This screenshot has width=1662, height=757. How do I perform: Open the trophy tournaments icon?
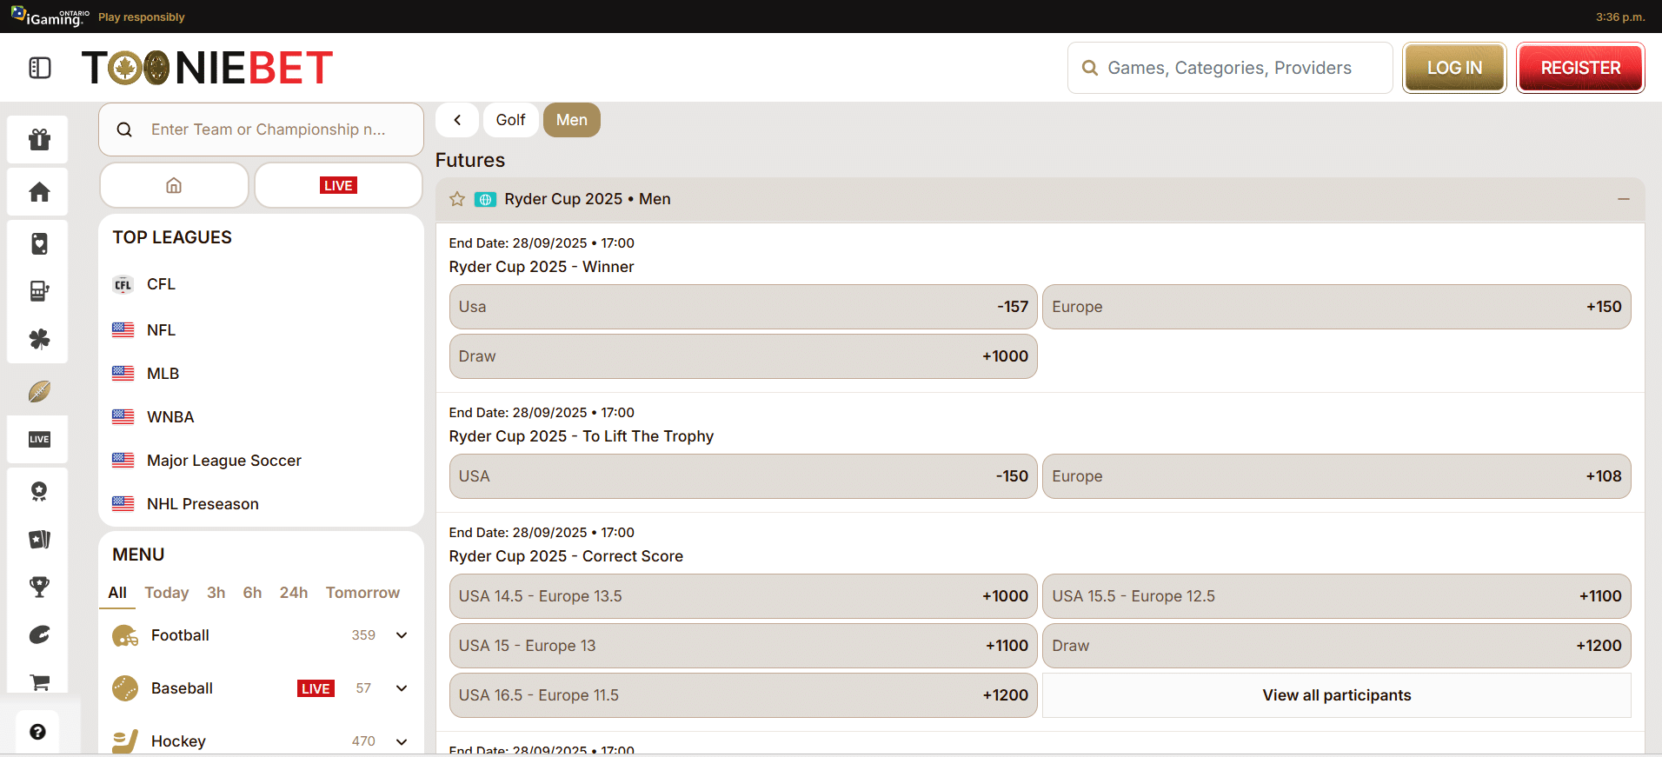pos(39,588)
